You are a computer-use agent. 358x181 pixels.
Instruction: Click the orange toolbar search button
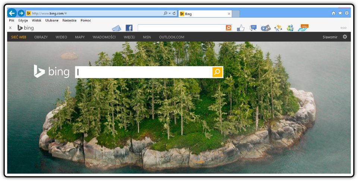coord(229,28)
